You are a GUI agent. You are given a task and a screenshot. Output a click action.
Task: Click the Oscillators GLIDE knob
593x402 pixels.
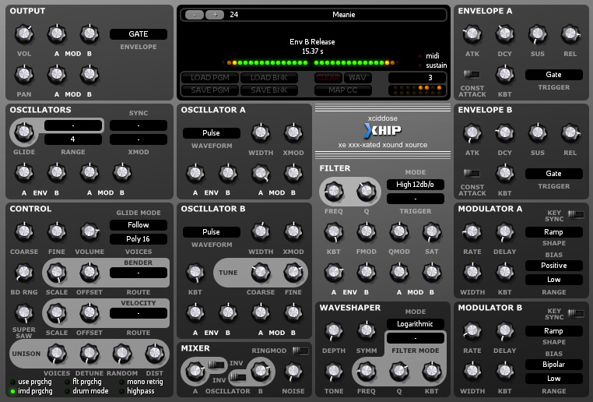[24, 132]
